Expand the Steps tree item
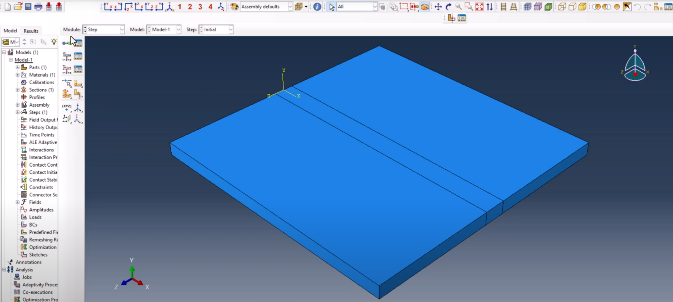 (17, 112)
